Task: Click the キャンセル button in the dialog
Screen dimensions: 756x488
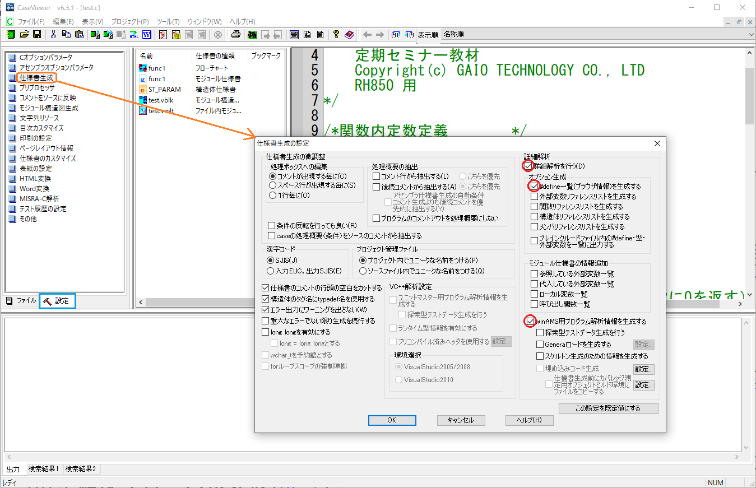Action: [x=461, y=420]
